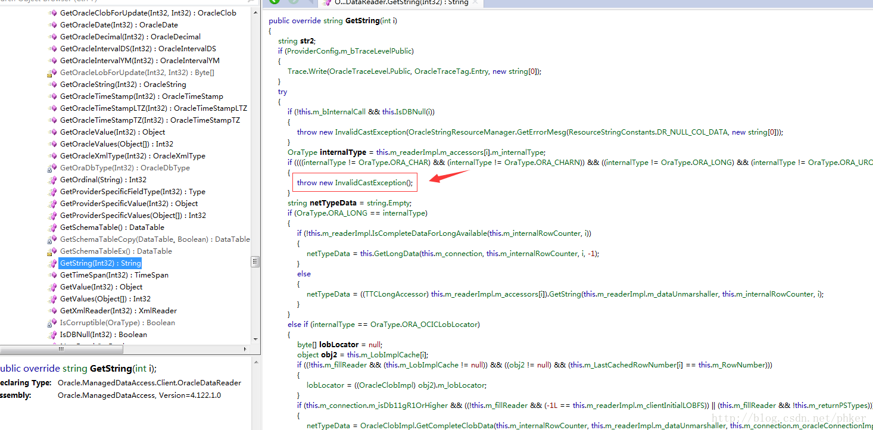This screenshot has width=873, height=430.
Task: Click ORA_CHARN enum value in code
Action: [558, 163]
